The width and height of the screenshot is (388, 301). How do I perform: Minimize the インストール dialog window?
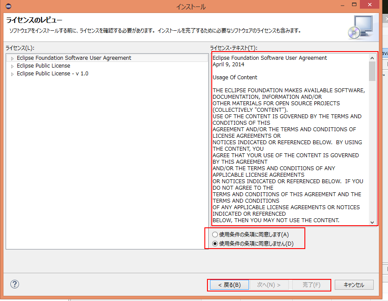click(x=343, y=5)
